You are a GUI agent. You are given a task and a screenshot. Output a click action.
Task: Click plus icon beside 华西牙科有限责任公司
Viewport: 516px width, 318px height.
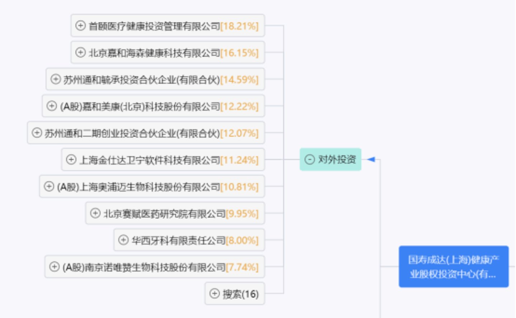(x=123, y=240)
